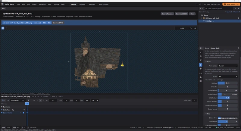
Task: Click the redo arrow in the title bar
Action: point(200,4)
